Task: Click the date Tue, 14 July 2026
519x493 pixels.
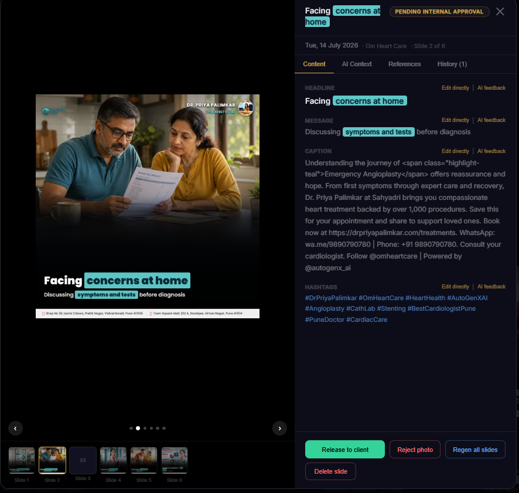Action: tap(332, 45)
